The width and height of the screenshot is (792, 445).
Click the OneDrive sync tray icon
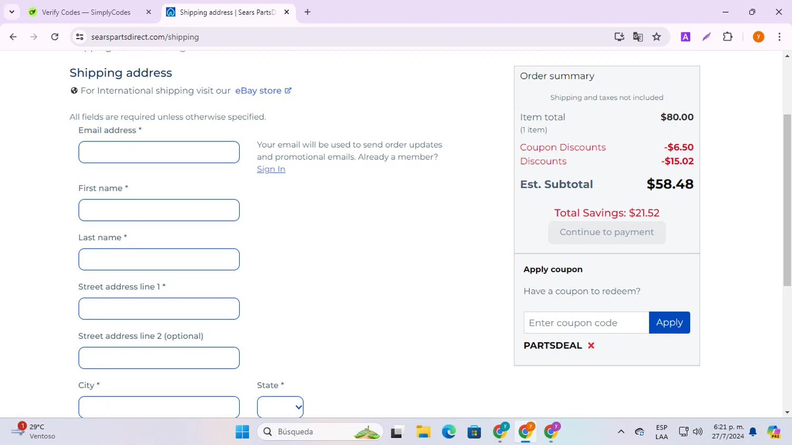pyautogui.click(x=639, y=432)
